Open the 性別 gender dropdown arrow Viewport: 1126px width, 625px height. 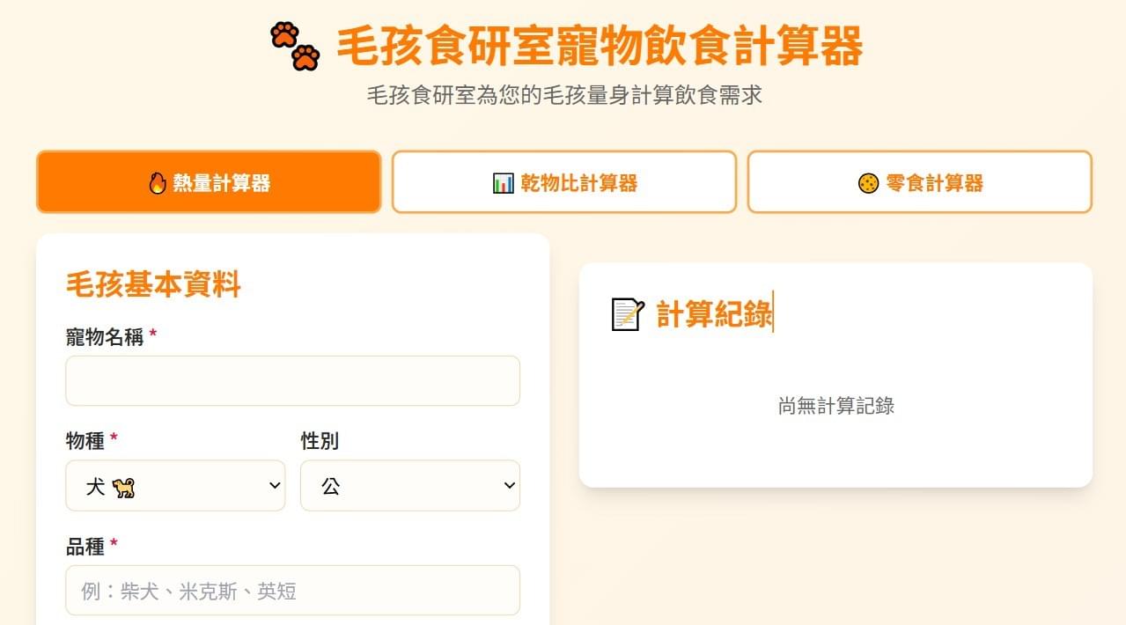pyautogui.click(x=509, y=486)
